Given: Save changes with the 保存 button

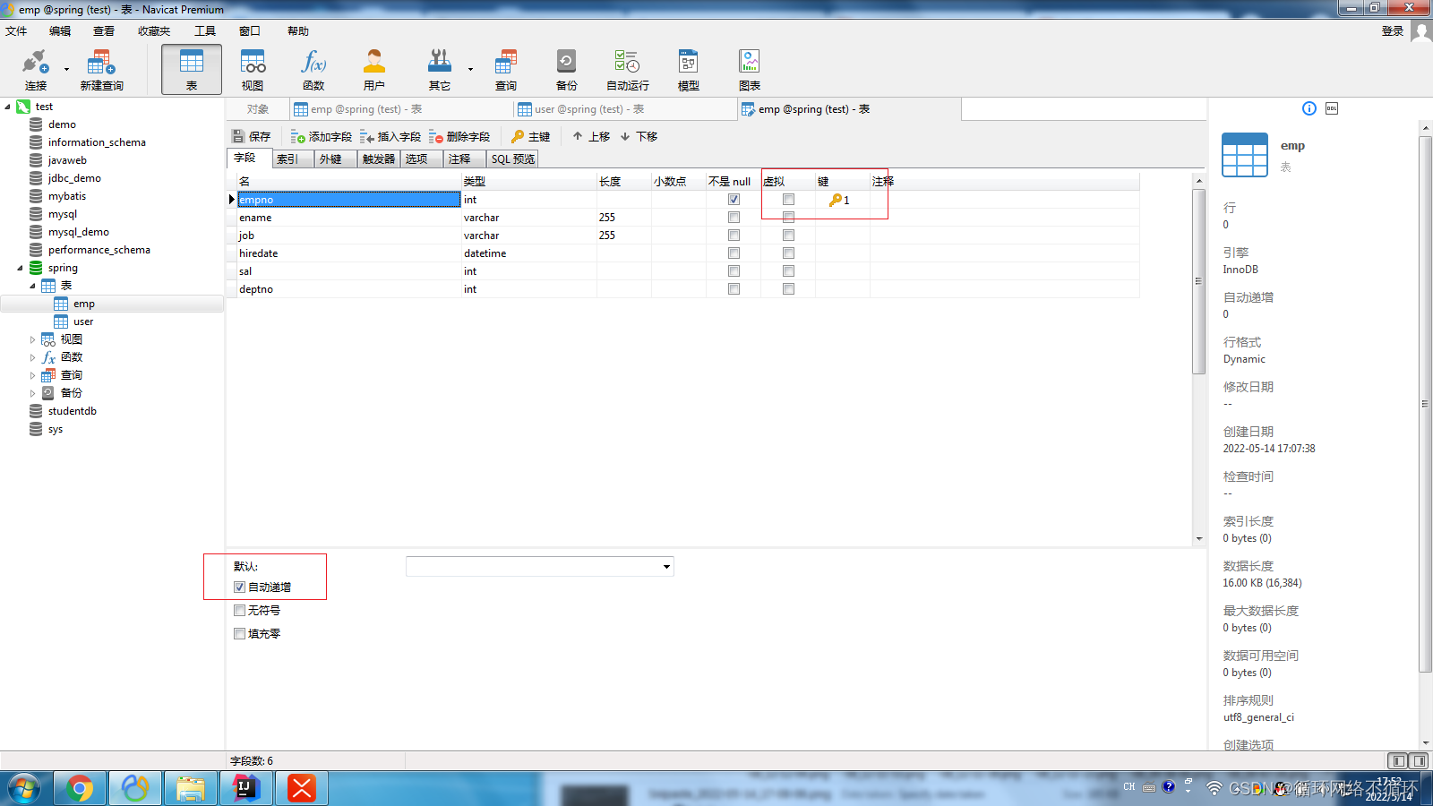Looking at the screenshot, I should [251, 136].
